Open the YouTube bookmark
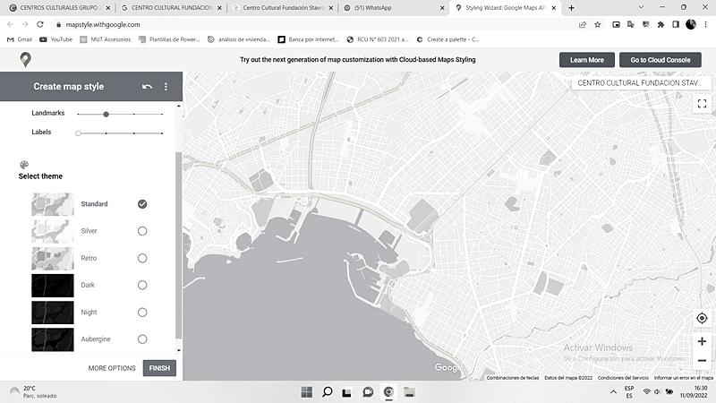 (56, 39)
